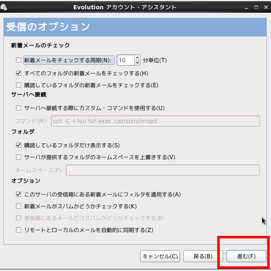Click the 進む(F) forward button
This screenshot has width=271, height=271.
pos(246,256)
